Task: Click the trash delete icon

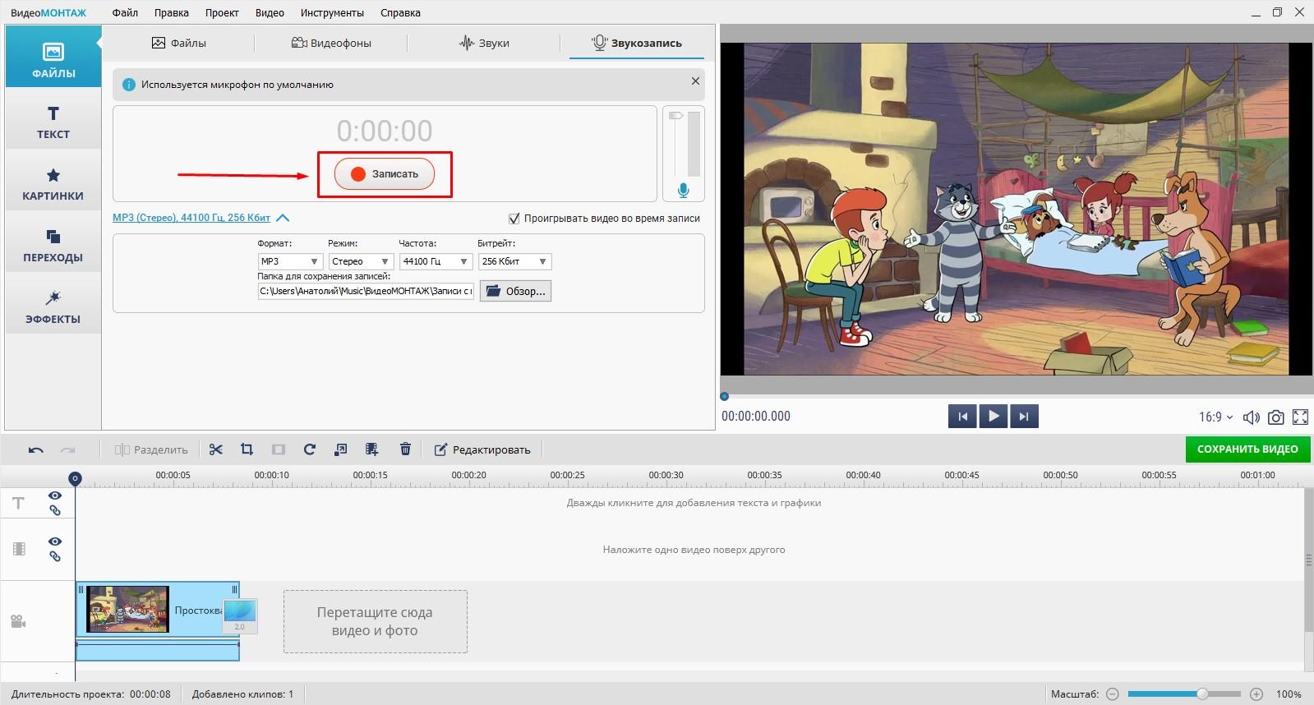Action: click(x=405, y=449)
